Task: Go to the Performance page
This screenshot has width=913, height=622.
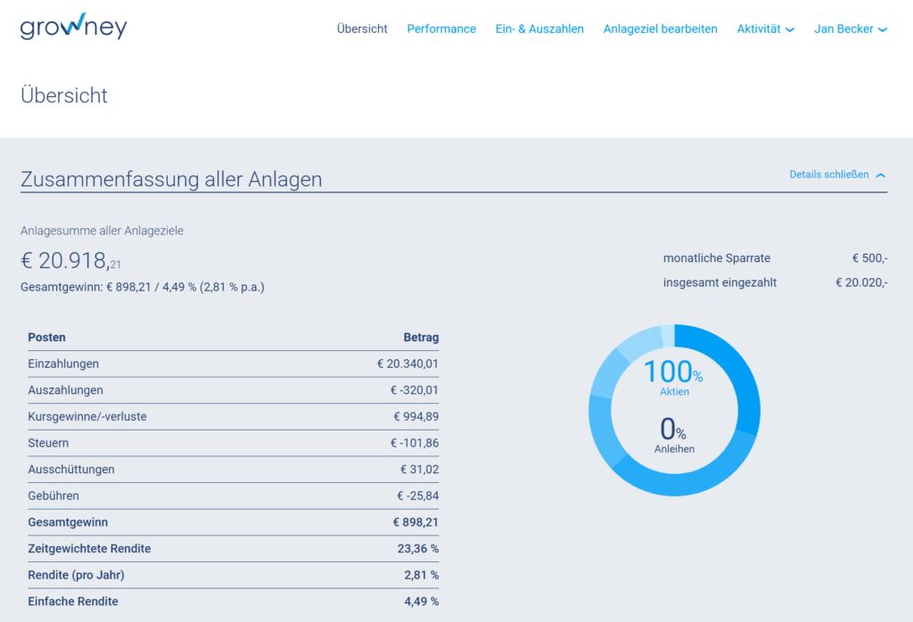Action: point(441,29)
